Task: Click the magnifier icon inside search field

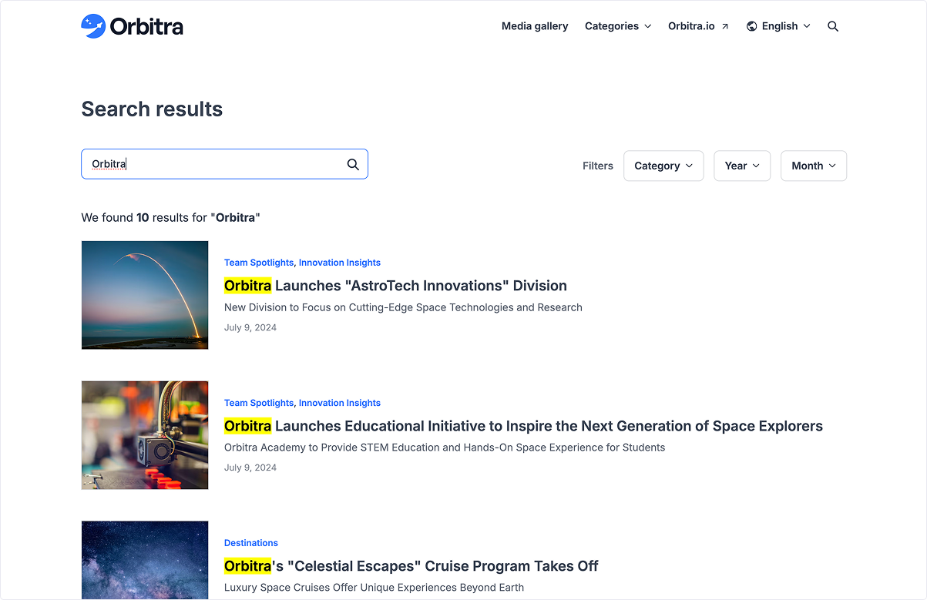Action: pos(353,164)
